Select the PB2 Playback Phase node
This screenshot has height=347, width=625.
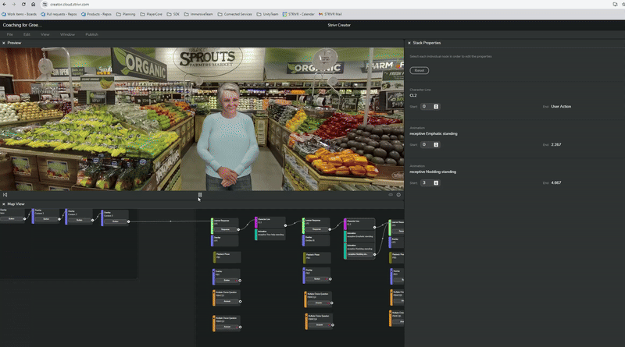pos(317,257)
